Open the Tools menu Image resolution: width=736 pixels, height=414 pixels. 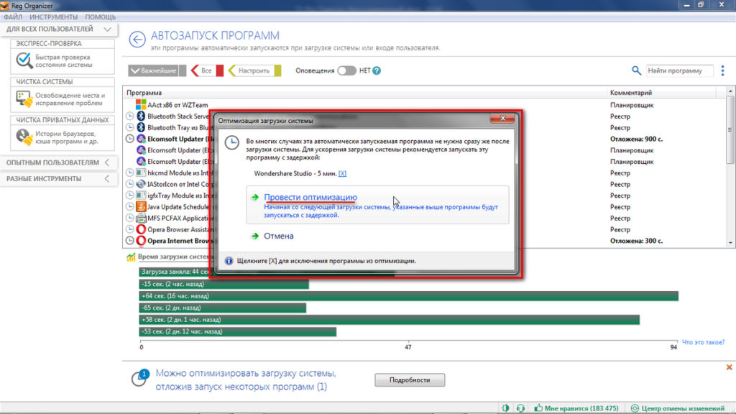tap(53, 17)
